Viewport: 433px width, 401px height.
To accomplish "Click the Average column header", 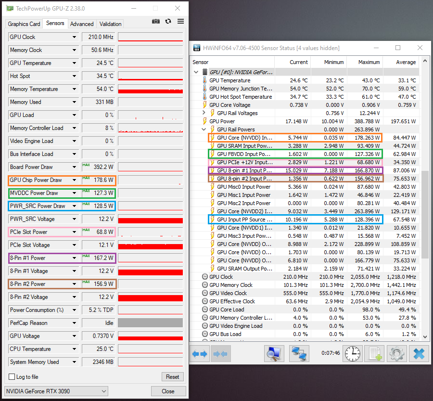I will (401, 62).
